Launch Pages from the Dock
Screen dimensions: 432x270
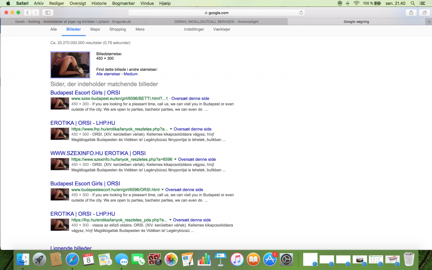[x=187, y=260]
